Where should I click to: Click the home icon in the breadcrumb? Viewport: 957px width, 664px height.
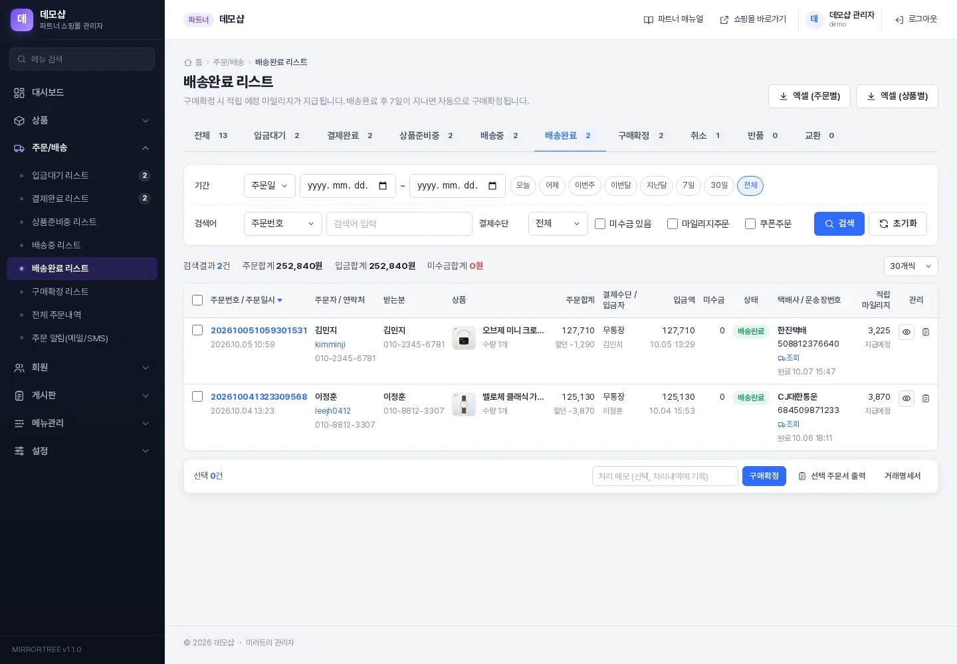(188, 62)
